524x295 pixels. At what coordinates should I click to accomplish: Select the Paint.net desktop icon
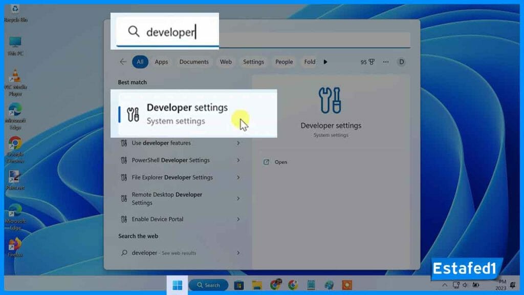click(15, 180)
